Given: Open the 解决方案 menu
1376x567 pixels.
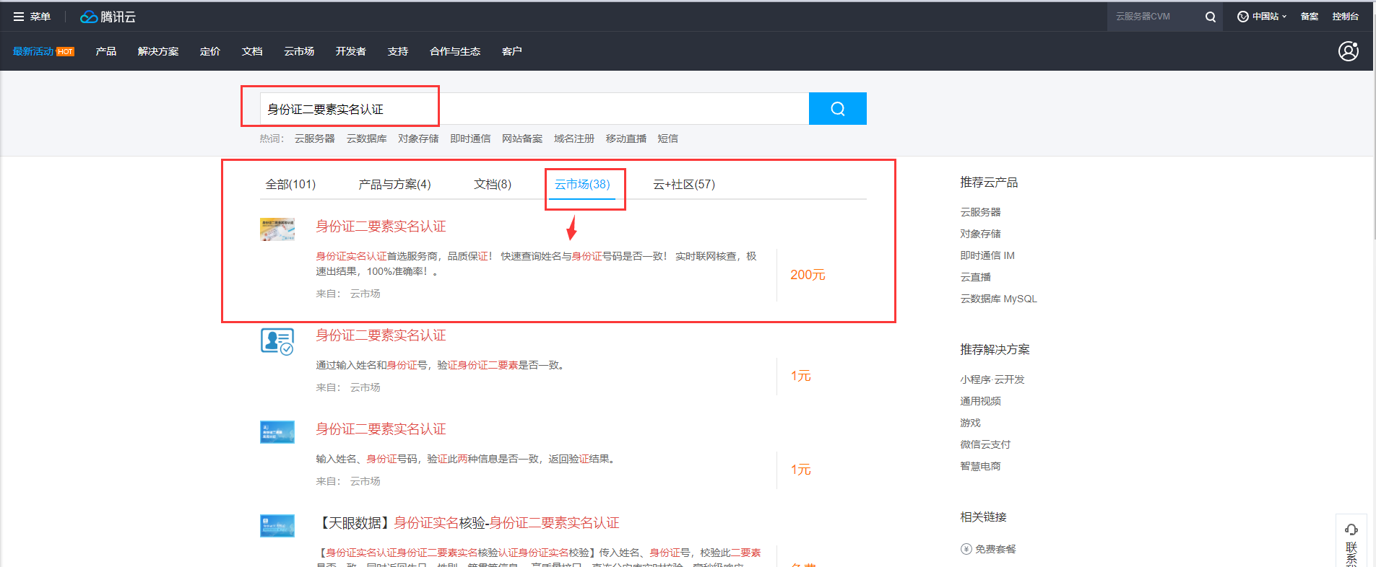Looking at the screenshot, I should (158, 51).
